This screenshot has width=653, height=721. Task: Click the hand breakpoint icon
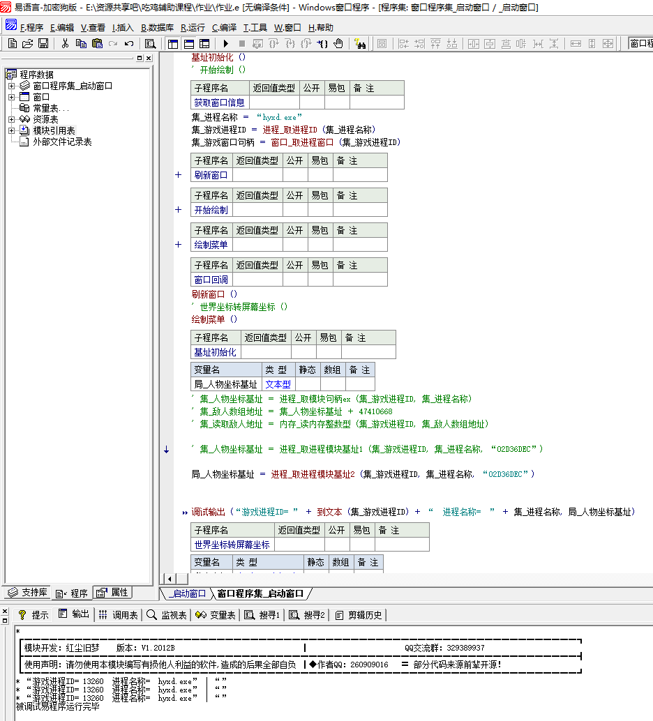338,44
